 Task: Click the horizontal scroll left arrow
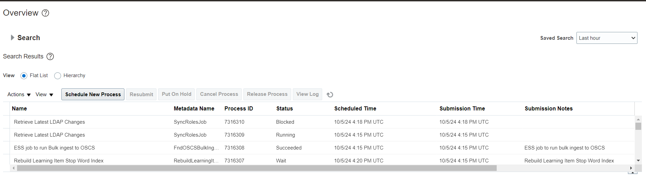[14, 168]
